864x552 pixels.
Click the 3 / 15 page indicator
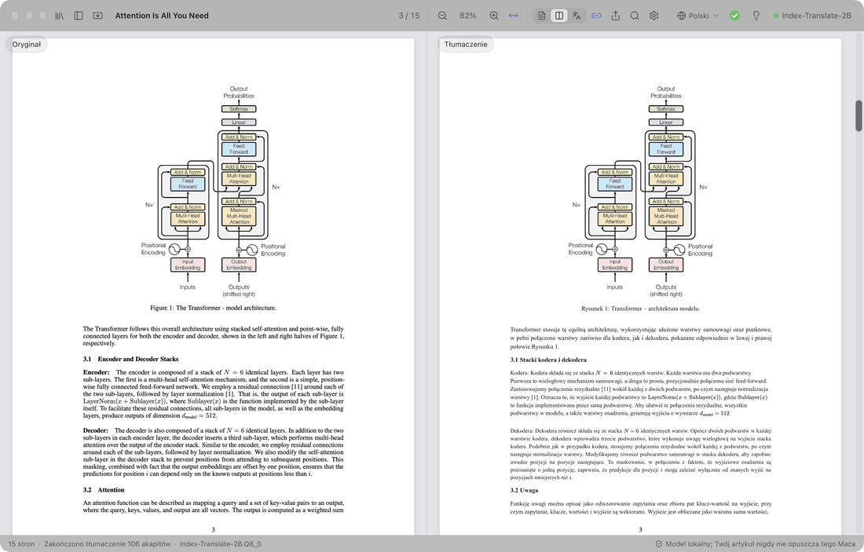[409, 16]
